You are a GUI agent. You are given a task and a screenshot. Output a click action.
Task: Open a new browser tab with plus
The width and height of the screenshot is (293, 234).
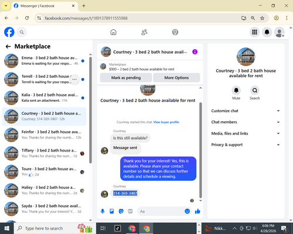(x=84, y=6)
